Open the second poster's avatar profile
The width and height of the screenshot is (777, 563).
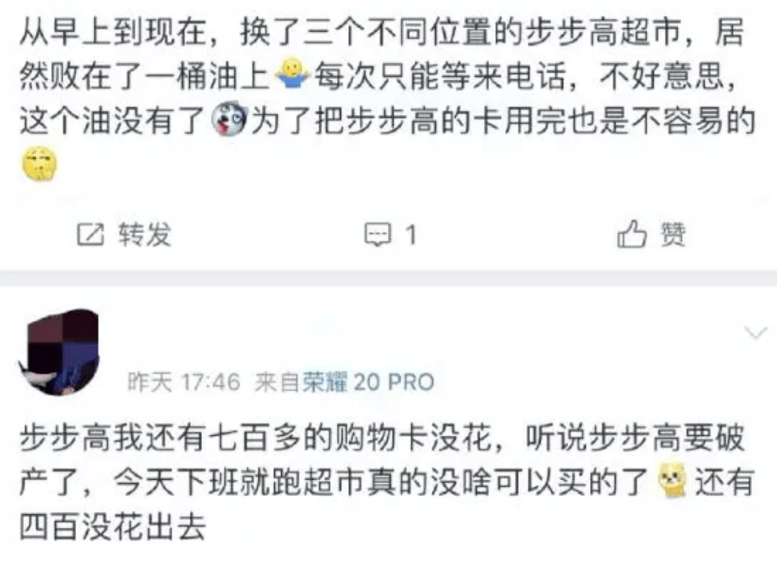point(60,352)
